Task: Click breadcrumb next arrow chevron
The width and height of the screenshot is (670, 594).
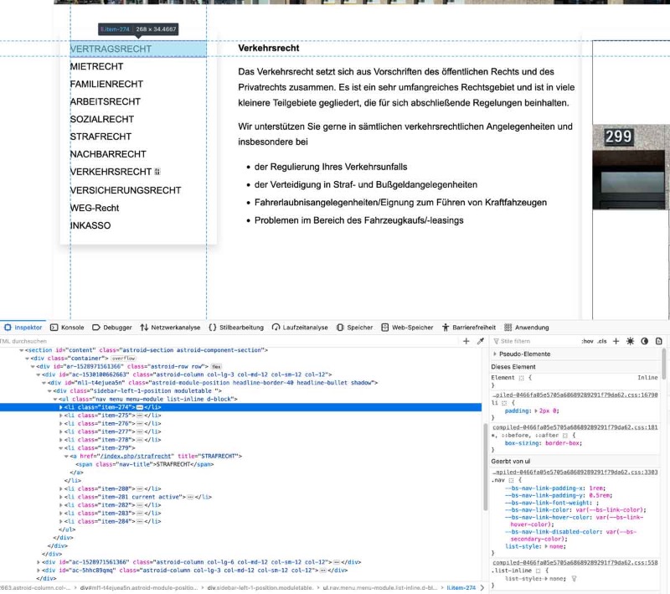Action: [482, 588]
